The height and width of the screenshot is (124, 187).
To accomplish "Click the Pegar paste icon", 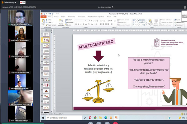I will [x=43, y=22].
